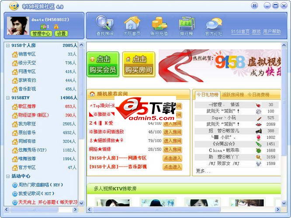Open 歌区推荐 KTV category

pos(27,106)
